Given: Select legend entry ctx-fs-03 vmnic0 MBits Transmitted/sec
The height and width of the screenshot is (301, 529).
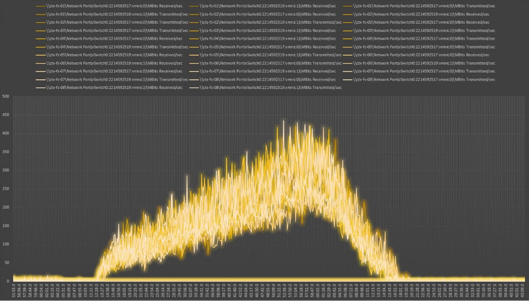Looking at the screenshot, I should 112,30.
